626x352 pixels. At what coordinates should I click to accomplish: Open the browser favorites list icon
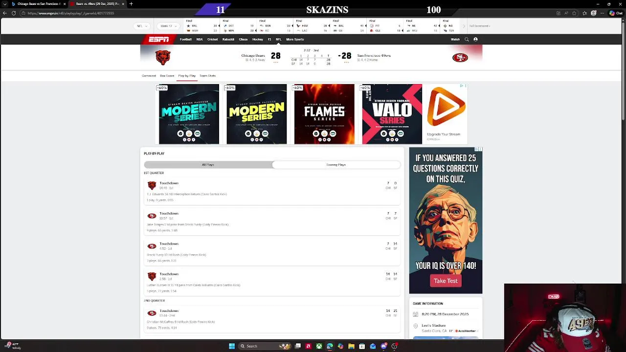click(585, 13)
